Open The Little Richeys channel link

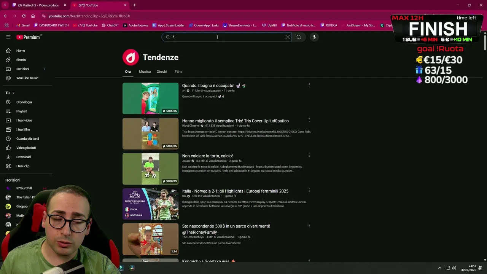point(193,237)
